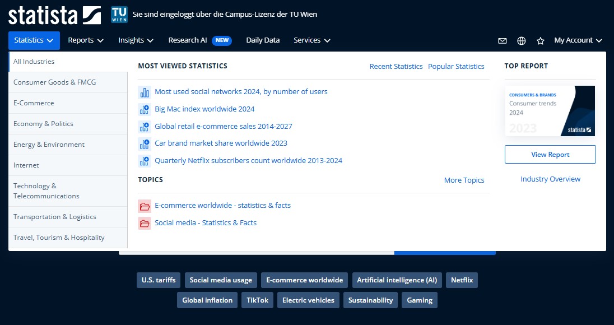Select Technology & Telecommunications category
The height and width of the screenshot is (325, 614).
68,191
